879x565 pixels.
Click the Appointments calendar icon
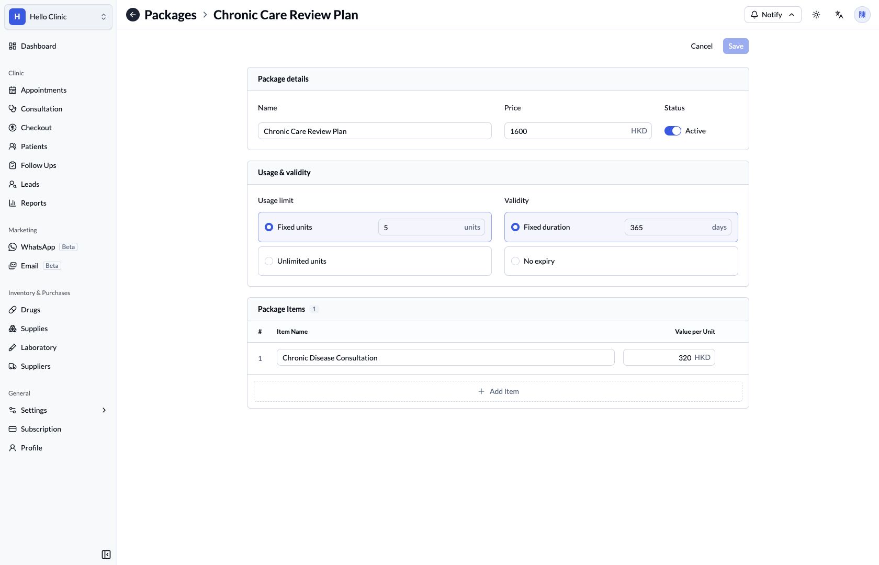coord(13,90)
